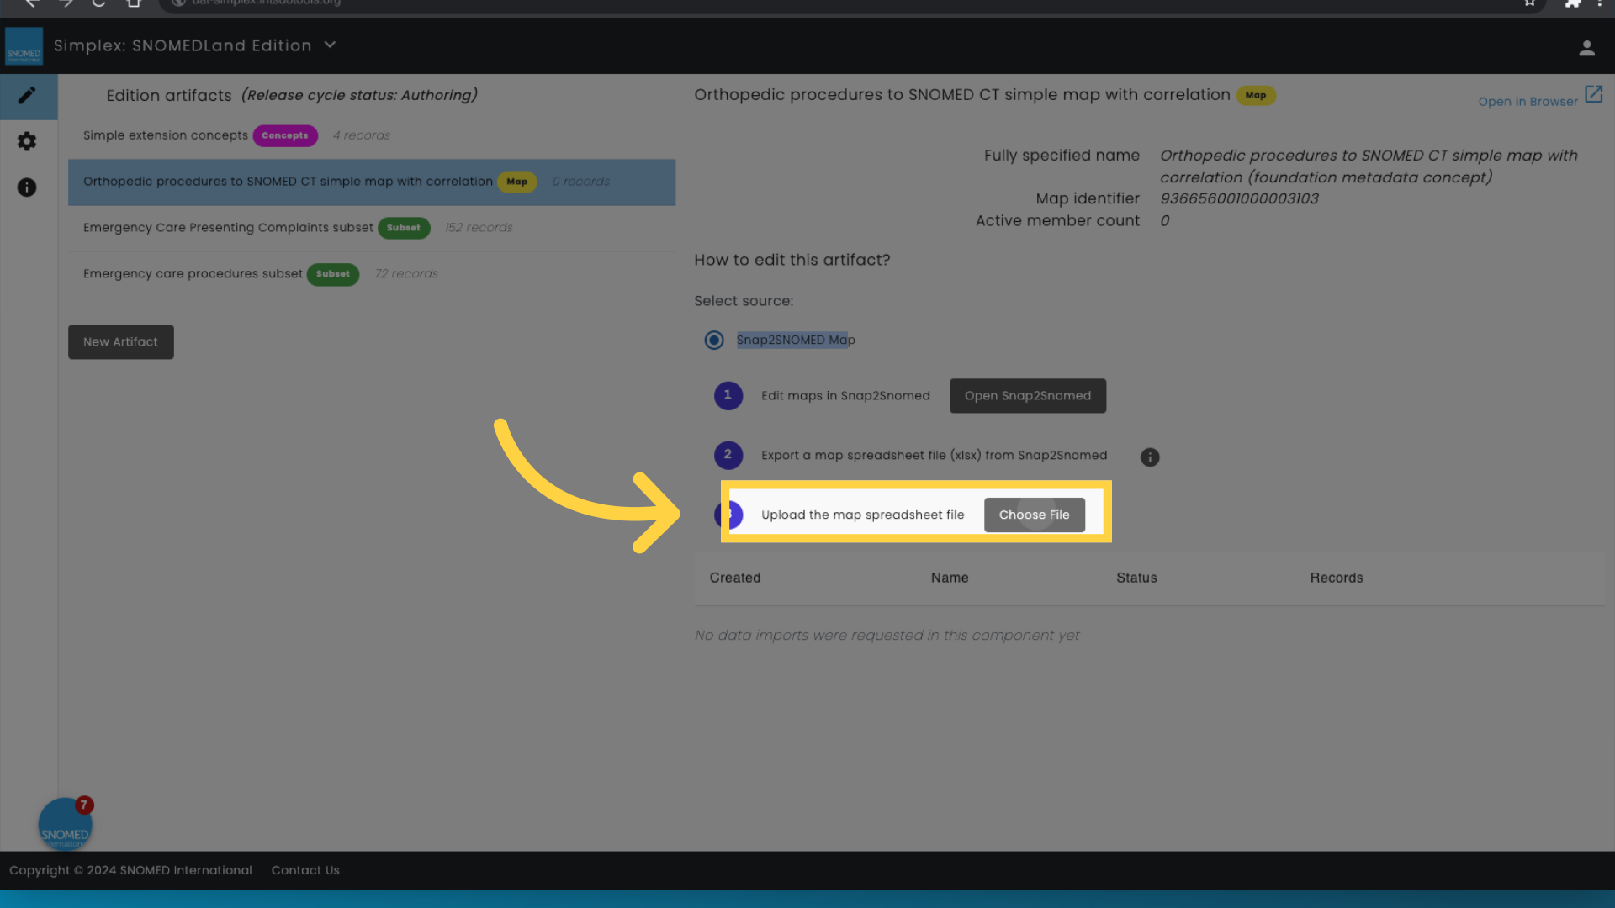Click browser extensions puzzle icon
Screen dimensions: 1615x908
tap(1572, 3)
